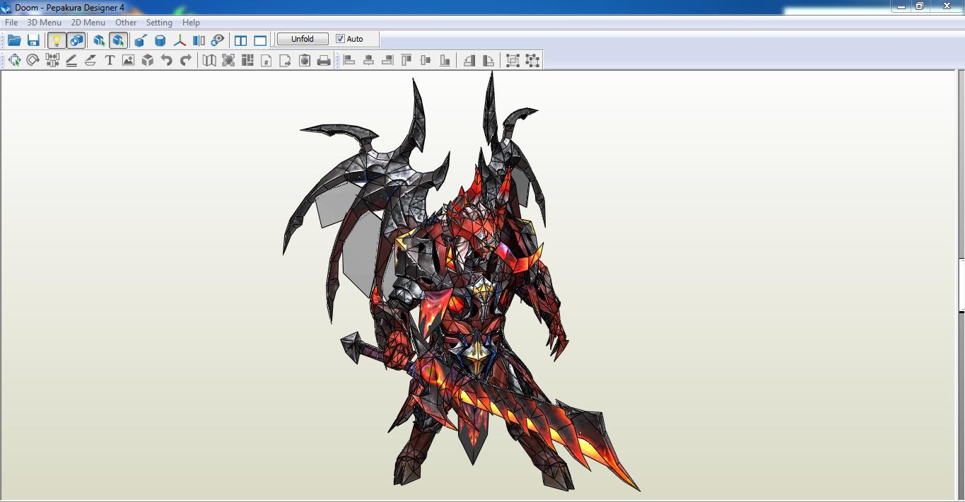Select the first blue cube pointer tool

(99, 40)
